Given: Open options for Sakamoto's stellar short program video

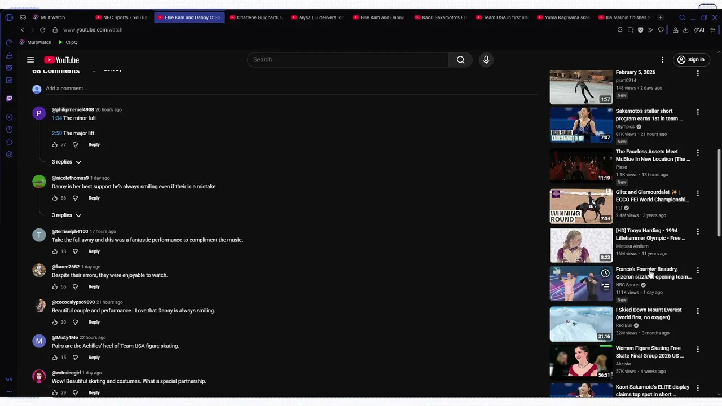Looking at the screenshot, I should (x=698, y=112).
